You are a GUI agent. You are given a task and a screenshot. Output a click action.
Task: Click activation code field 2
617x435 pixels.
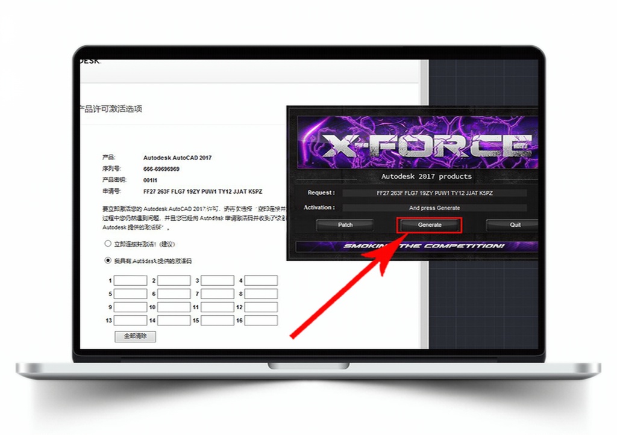tap(174, 280)
